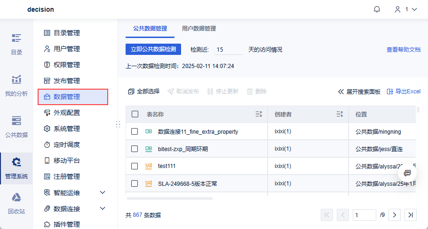
Task: Go to 我的分析 sidebar icon
Action: [16, 85]
